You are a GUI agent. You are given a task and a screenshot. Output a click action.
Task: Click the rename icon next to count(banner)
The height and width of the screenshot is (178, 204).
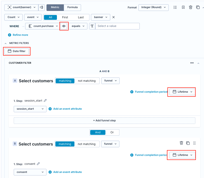[x=41, y=7]
